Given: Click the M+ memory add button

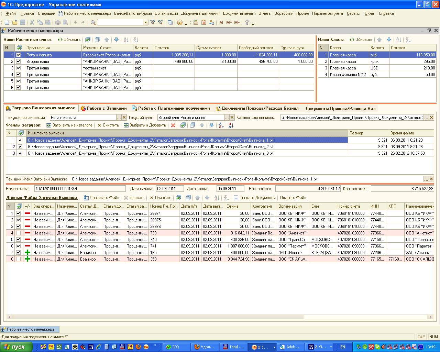Looking at the screenshot, I should tap(229, 22).
